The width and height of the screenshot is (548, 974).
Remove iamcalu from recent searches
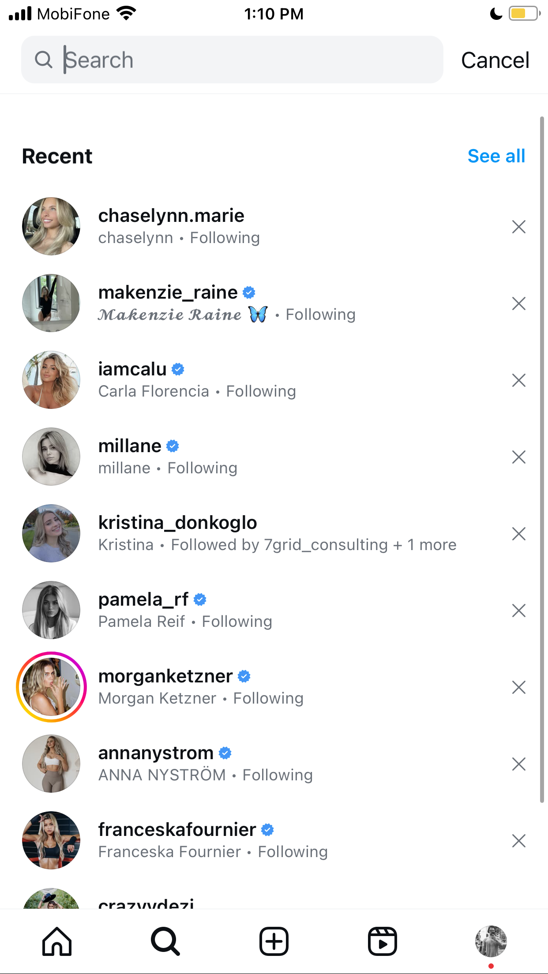(x=519, y=380)
